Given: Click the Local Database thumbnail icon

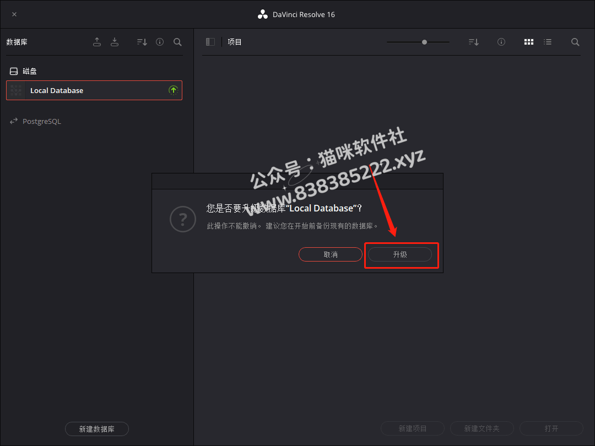Looking at the screenshot, I should [x=16, y=90].
